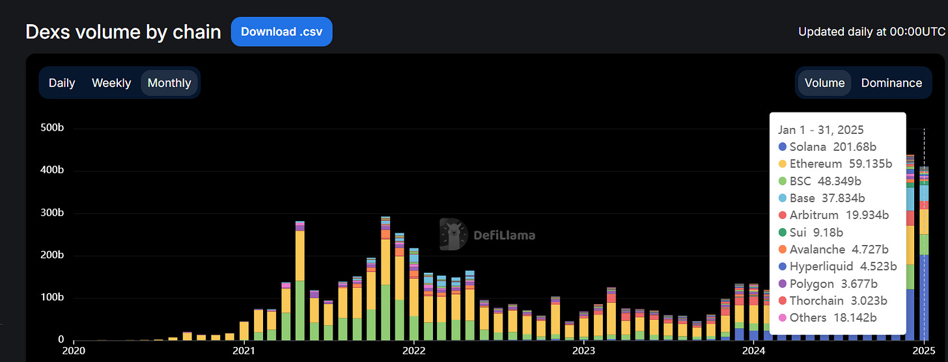Click the 'Jan 1 - 31, 2025' tooltip date
Viewport: 948px width, 362px height.
(x=820, y=130)
